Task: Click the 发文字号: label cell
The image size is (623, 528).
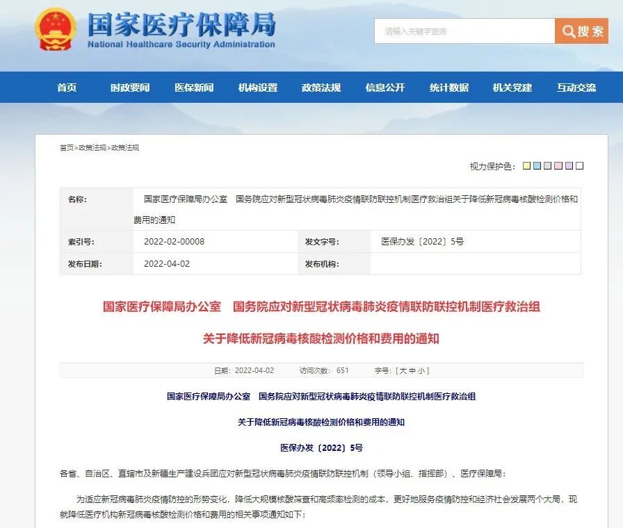Action: pos(334,241)
